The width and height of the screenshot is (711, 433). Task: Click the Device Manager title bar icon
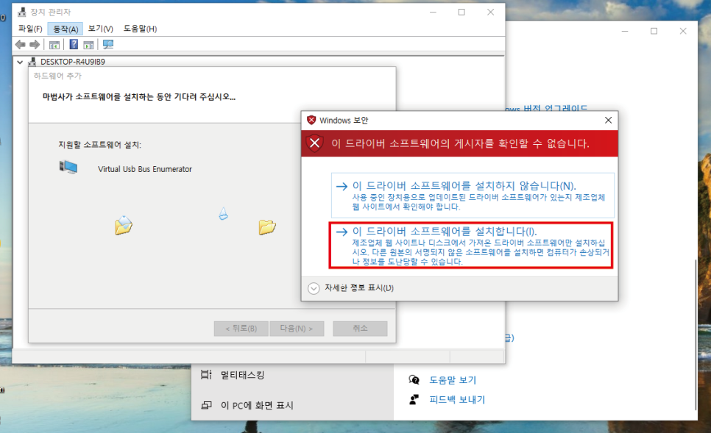pos(22,12)
